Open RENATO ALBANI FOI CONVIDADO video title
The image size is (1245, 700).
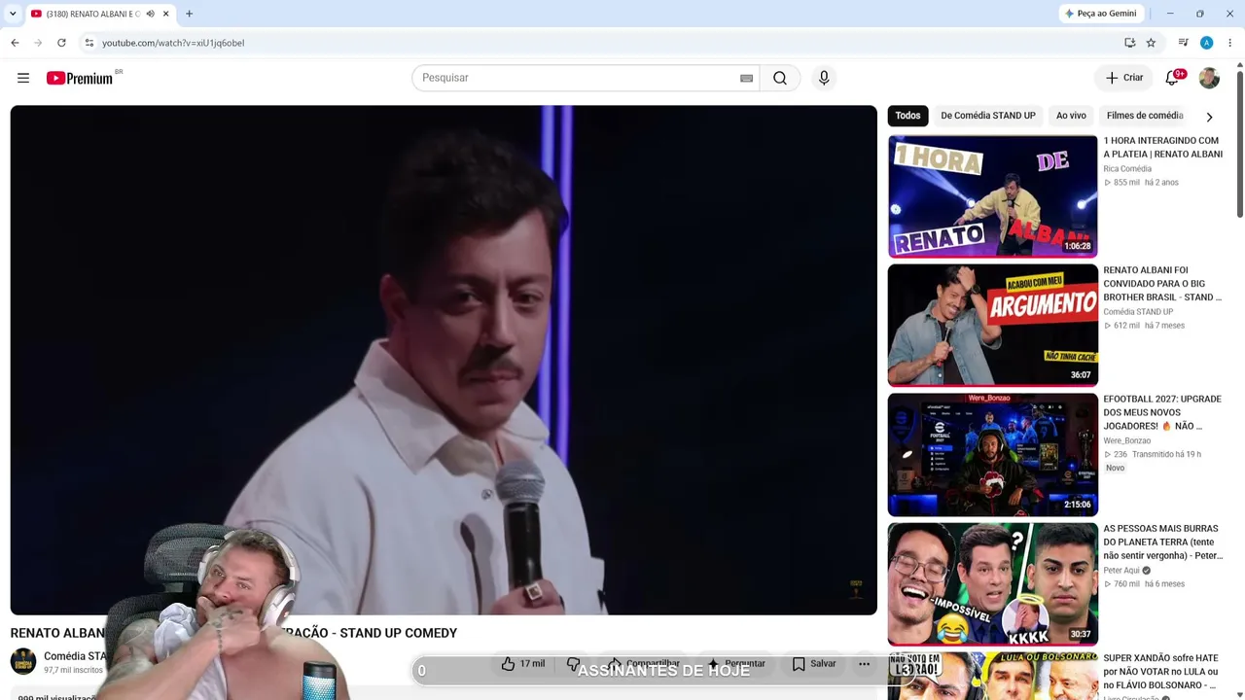(x=1163, y=284)
